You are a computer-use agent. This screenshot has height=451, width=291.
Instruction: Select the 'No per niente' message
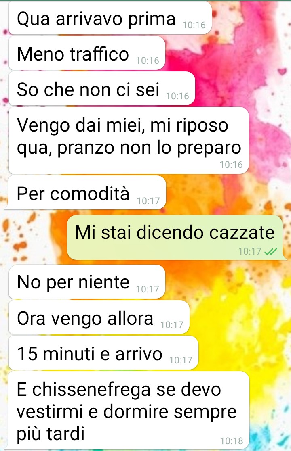[87, 282]
